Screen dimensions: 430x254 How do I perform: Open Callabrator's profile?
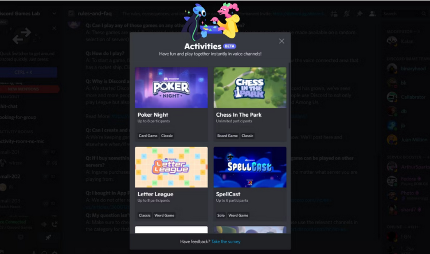click(x=407, y=97)
